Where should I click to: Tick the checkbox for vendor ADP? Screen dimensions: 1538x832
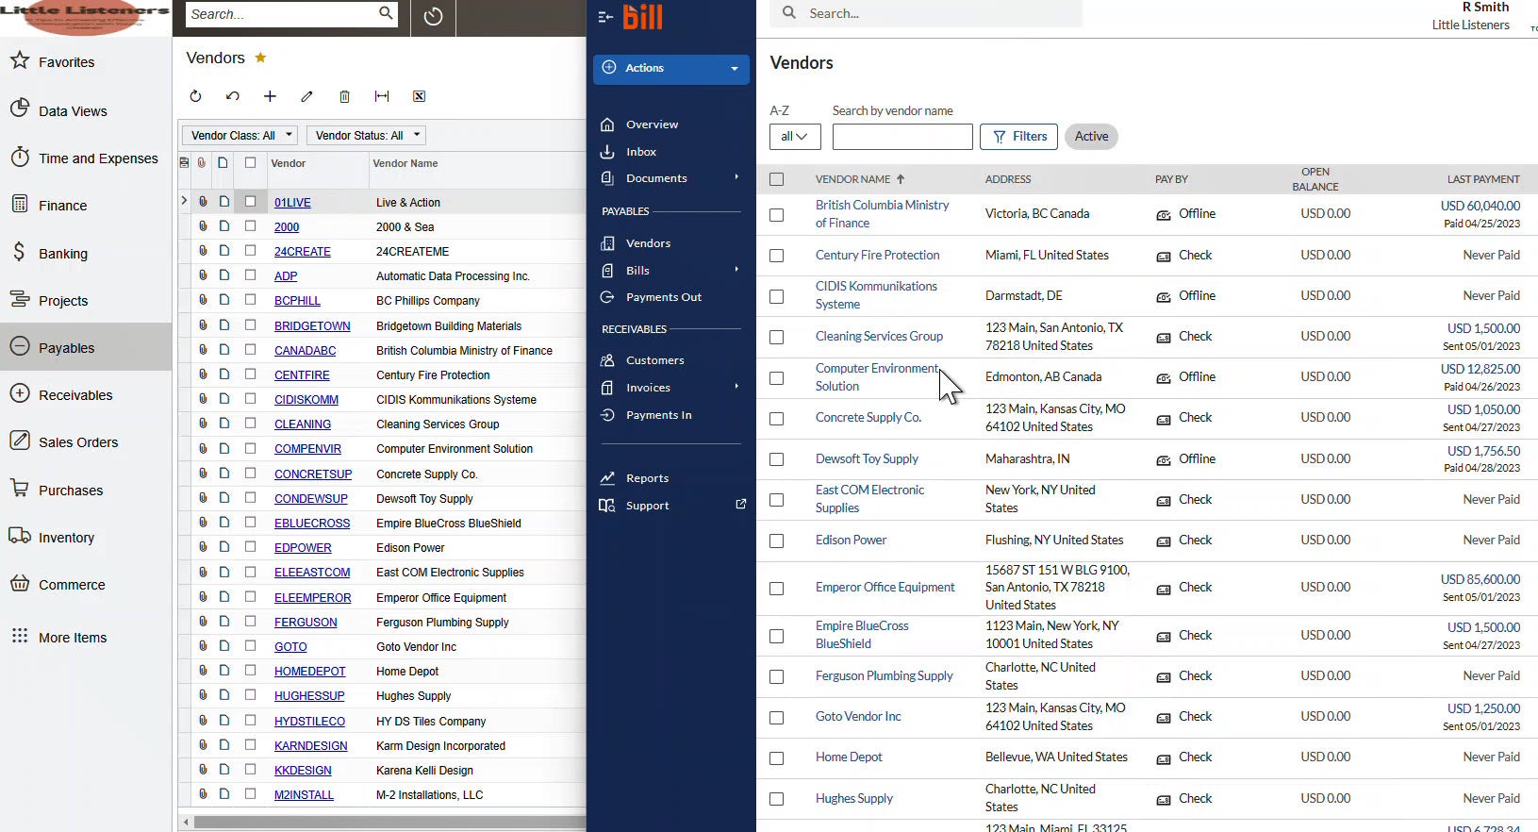250,275
